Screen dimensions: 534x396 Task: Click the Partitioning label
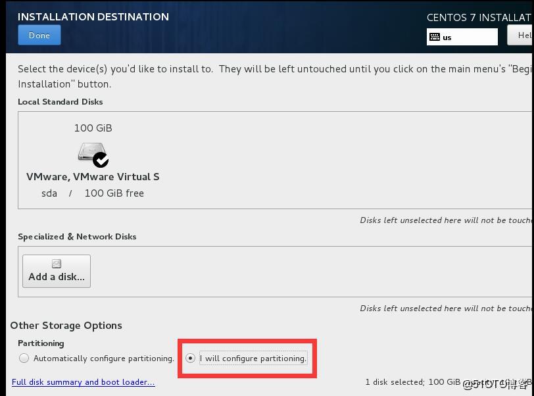point(41,343)
